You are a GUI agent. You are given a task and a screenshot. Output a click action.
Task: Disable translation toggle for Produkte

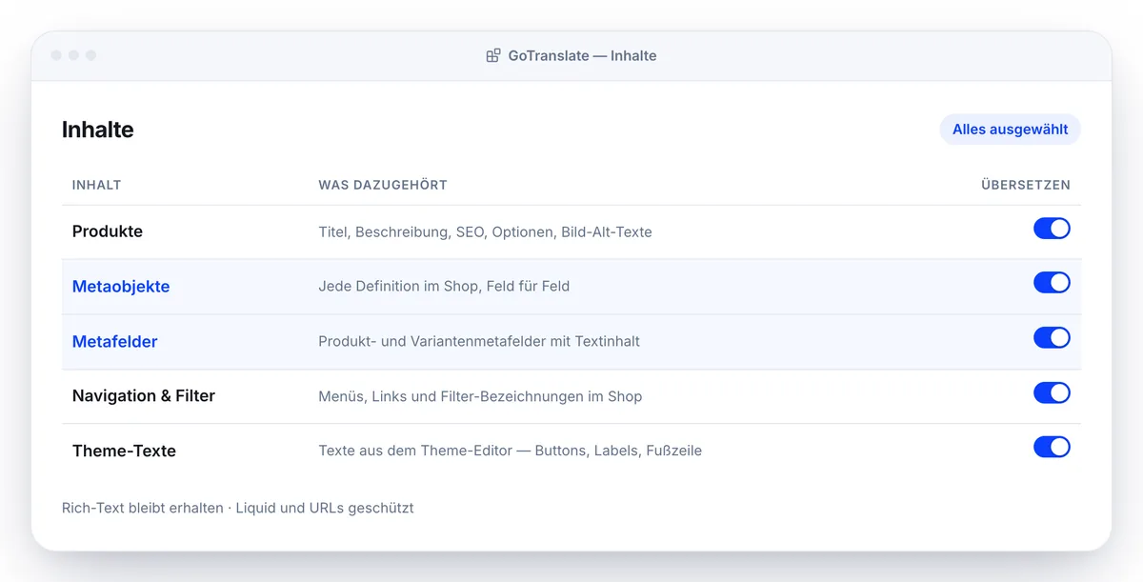1052,229
